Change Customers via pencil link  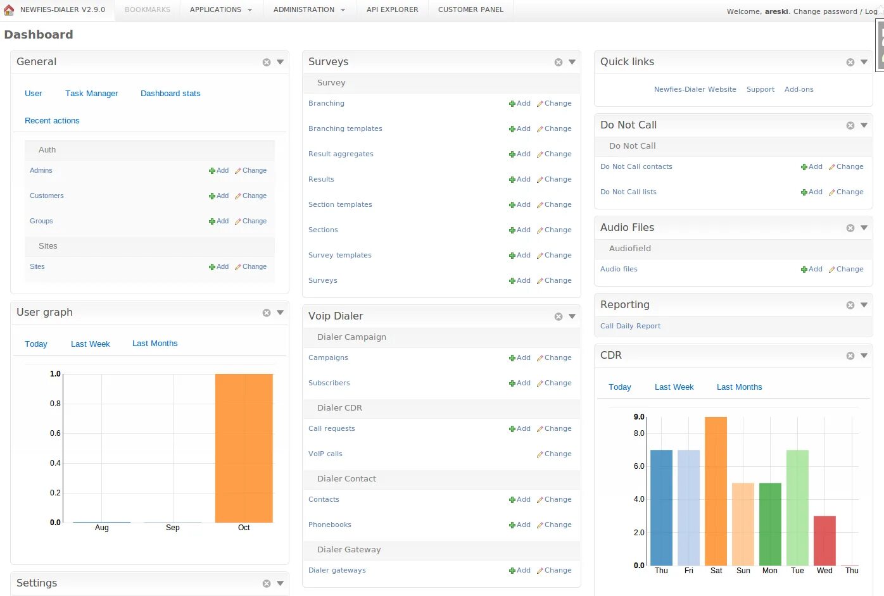(251, 196)
